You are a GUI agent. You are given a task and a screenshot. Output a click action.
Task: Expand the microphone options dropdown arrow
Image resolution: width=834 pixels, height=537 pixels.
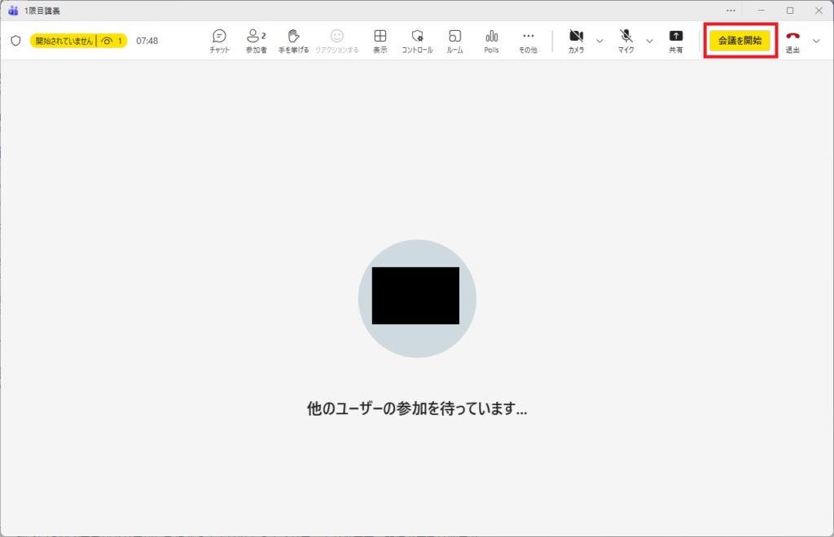pyautogui.click(x=649, y=41)
